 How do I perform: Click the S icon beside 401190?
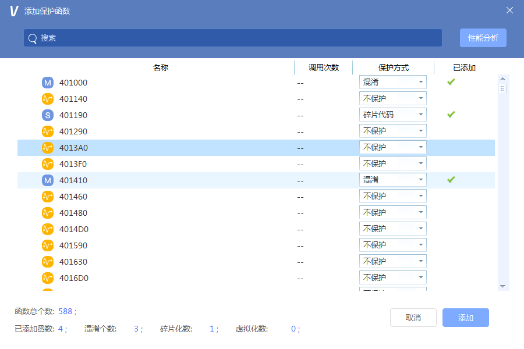(48, 115)
